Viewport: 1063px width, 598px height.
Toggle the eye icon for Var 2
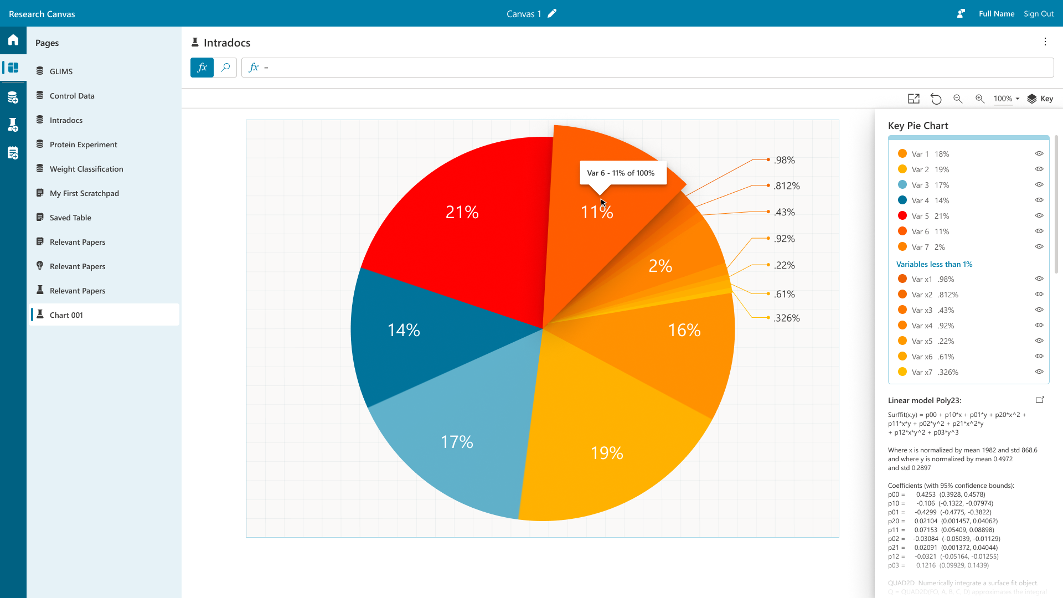pyautogui.click(x=1039, y=169)
